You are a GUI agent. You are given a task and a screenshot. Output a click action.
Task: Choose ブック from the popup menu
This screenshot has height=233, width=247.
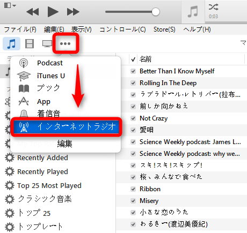48,88
